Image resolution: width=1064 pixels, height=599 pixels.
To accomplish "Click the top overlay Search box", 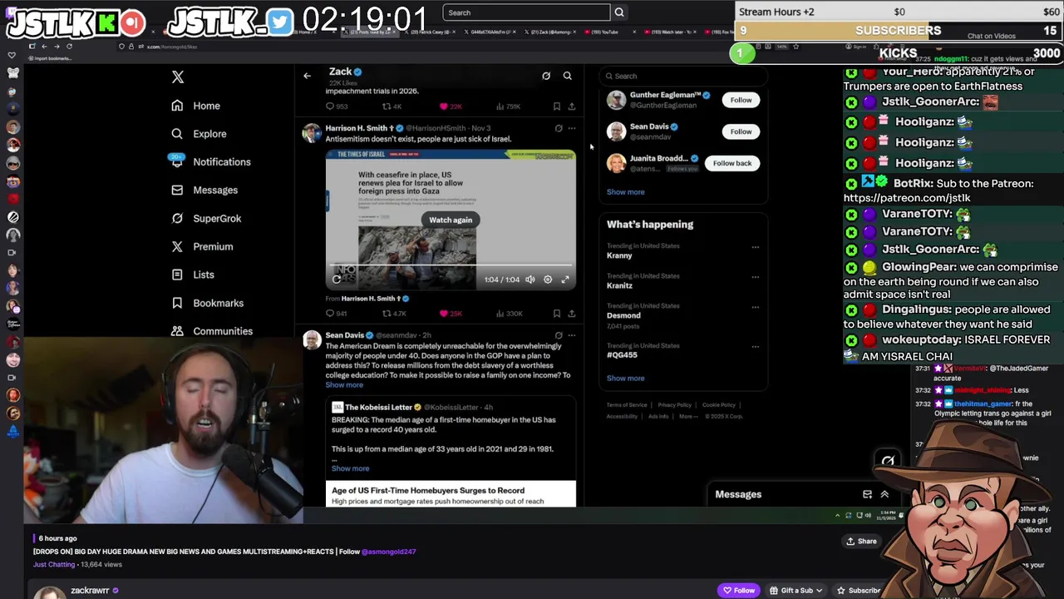I will pyautogui.click(x=526, y=12).
